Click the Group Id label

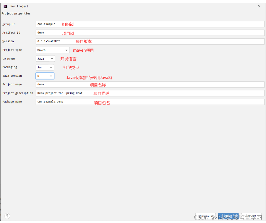tap(9, 24)
